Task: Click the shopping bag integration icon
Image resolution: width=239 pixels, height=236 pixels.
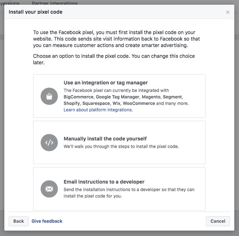Action: pyautogui.click(x=49, y=96)
